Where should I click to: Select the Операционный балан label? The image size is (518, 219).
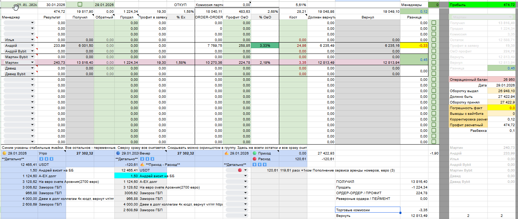[469, 79]
